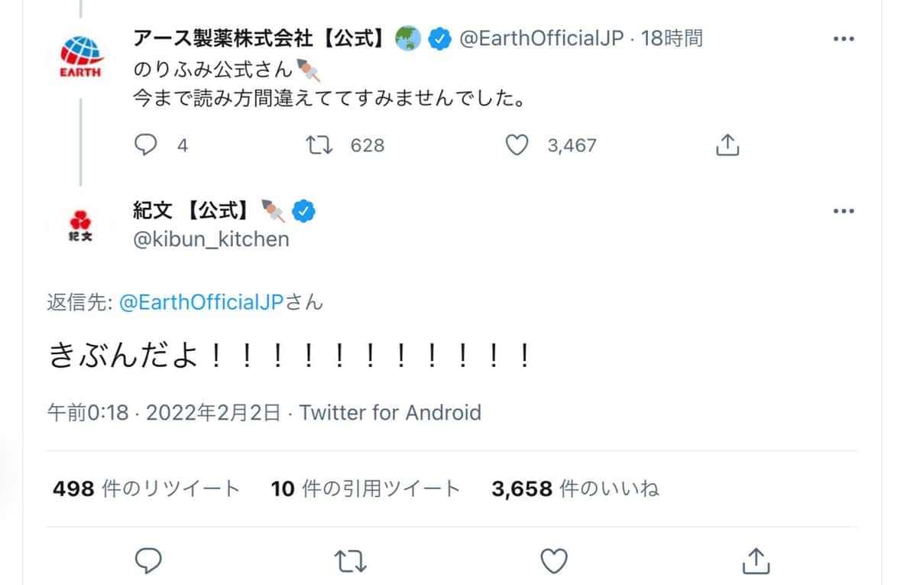The image size is (917, 585).
Task: Open the reply icon on Earth's tweet
Action: point(145,145)
